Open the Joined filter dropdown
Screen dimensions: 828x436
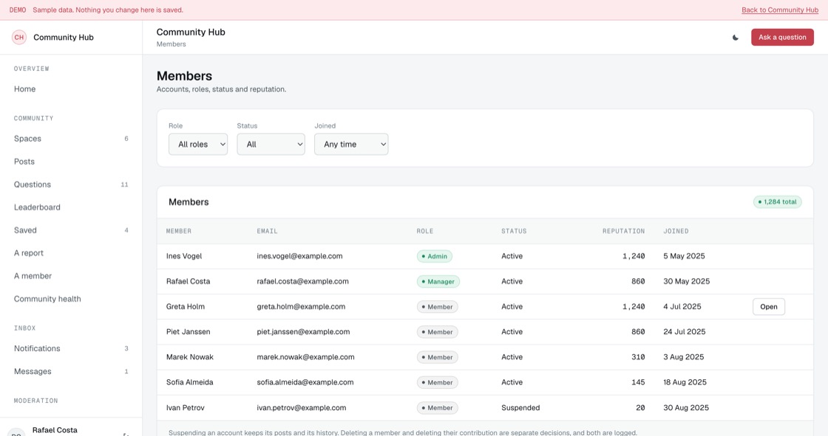(351, 145)
